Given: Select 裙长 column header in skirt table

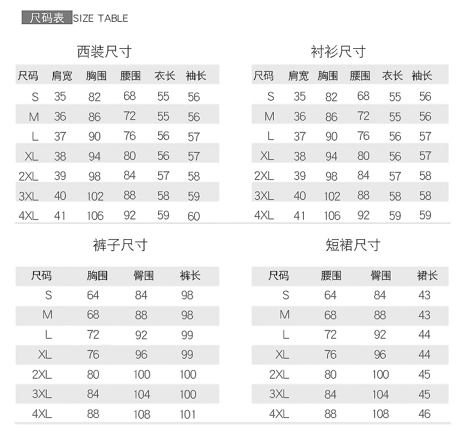Looking at the screenshot, I should click(x=427, y=275).
